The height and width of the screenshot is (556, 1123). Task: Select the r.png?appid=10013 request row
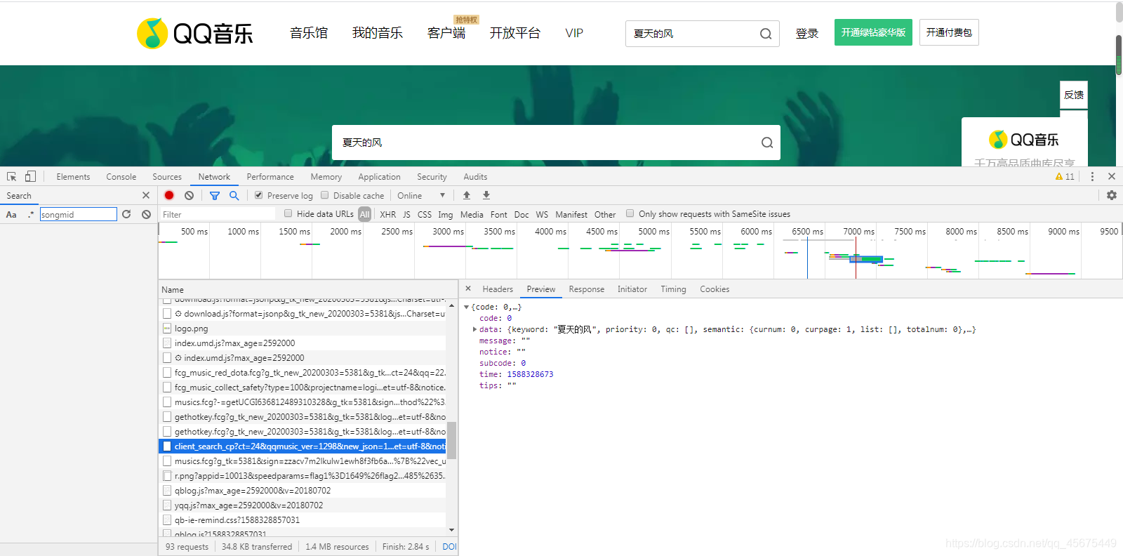click(x=302, y=475)
